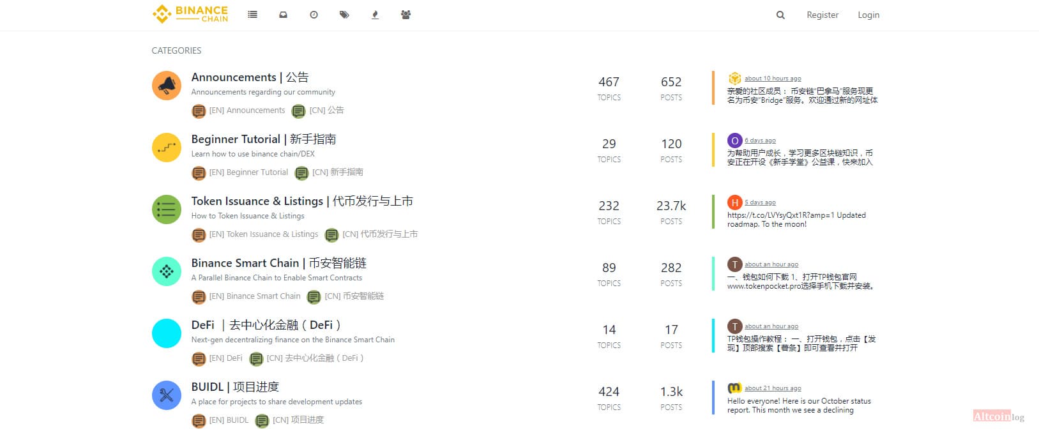Image resolution: width=1039 pixels, height=433 pixels.
Task: Click the 'about 21 hours ago' timestamp
Action: pos(773,388)
